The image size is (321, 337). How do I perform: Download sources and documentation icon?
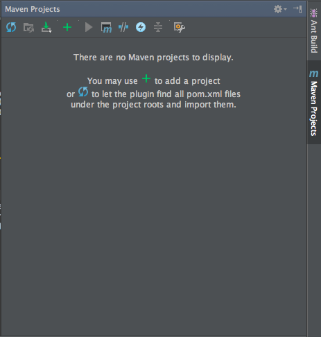click(46, 27)
